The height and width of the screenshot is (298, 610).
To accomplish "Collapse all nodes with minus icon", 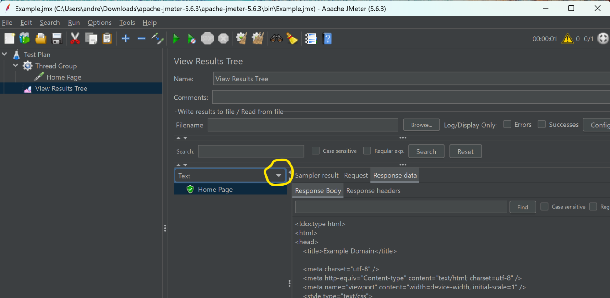I will coord(141,39).
